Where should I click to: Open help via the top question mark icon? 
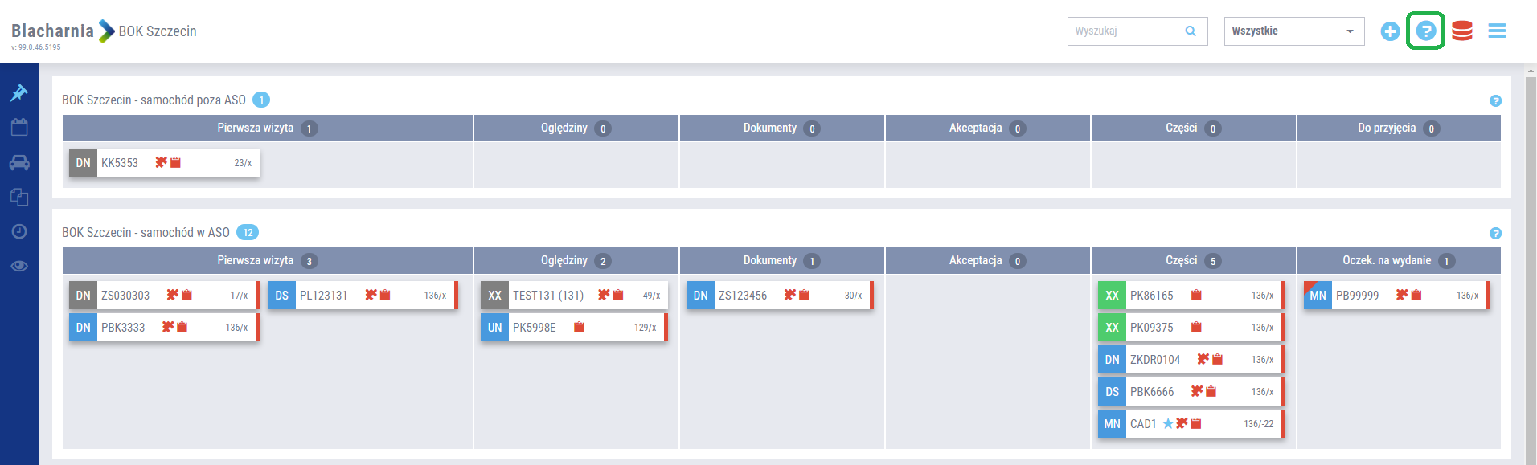pyautogui.click(x=1425, y=31)
